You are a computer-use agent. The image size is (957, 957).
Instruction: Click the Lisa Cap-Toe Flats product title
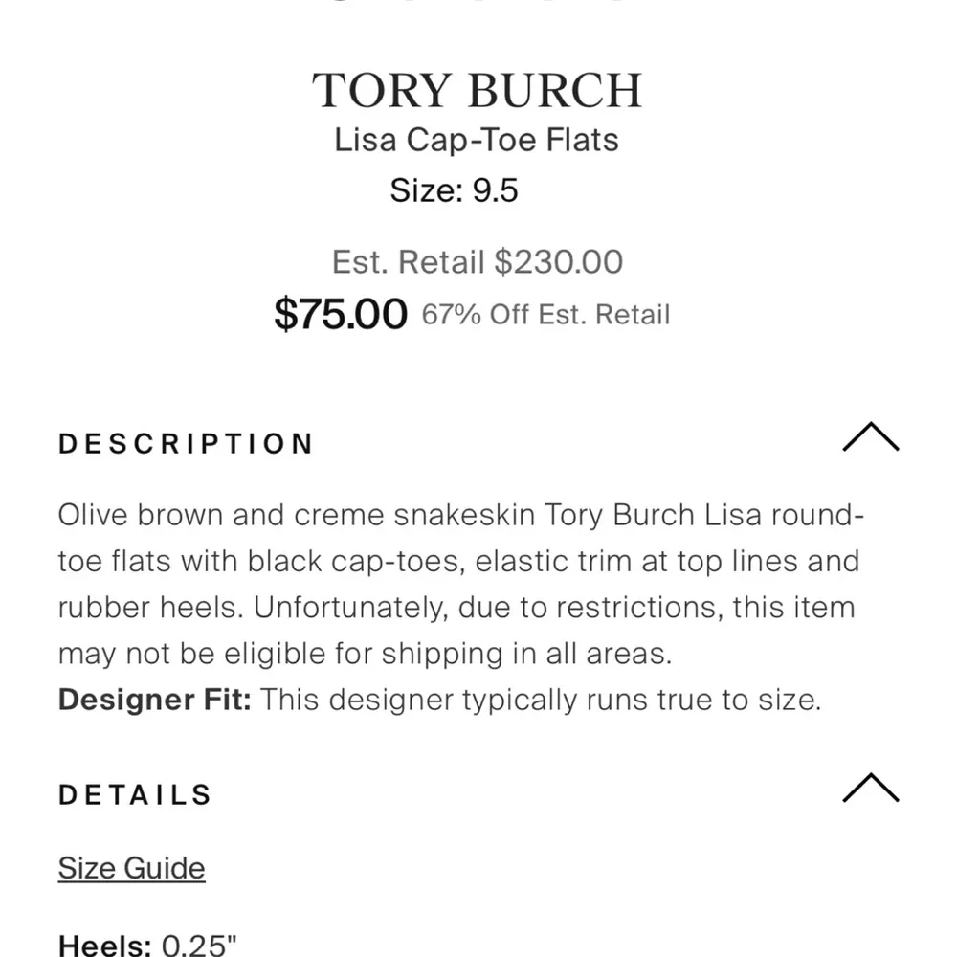(x=477, y=140)
